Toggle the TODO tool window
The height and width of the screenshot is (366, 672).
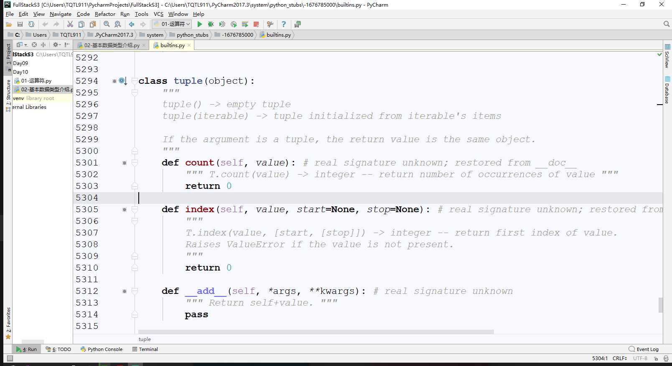[59, 349]
